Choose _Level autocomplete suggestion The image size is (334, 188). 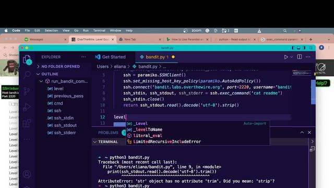pyautogui.click(x=198, y=124)
